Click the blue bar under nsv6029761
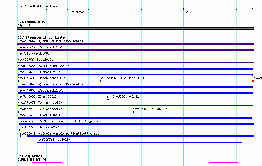 click(x=139, y=143)
